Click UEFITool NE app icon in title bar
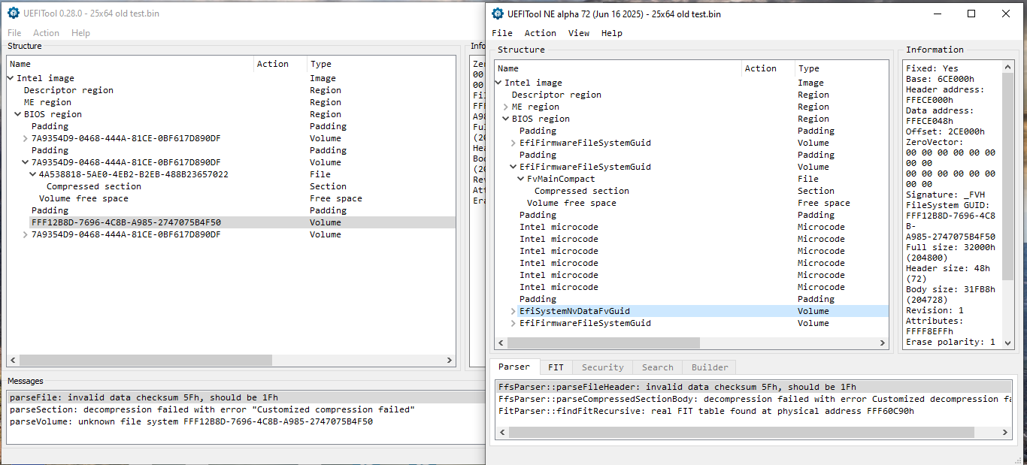Viewport: 1027px width, 465px height. pyautogui.click(x=498, y=14)
